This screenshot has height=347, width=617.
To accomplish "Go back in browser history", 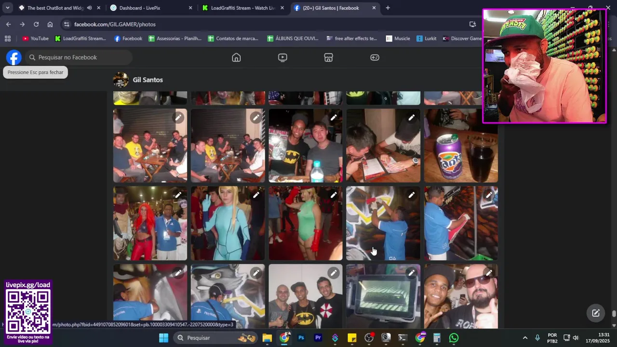I will 8,24.
